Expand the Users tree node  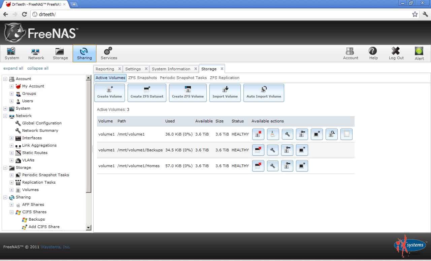[11, 101]
